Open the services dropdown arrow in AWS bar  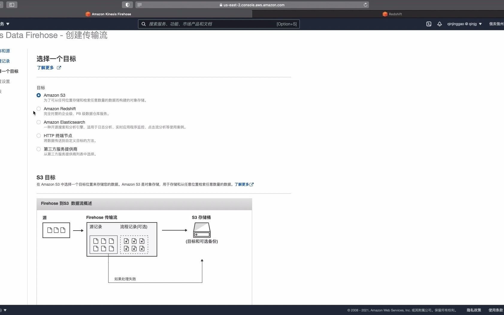click(x=8, y=24)
